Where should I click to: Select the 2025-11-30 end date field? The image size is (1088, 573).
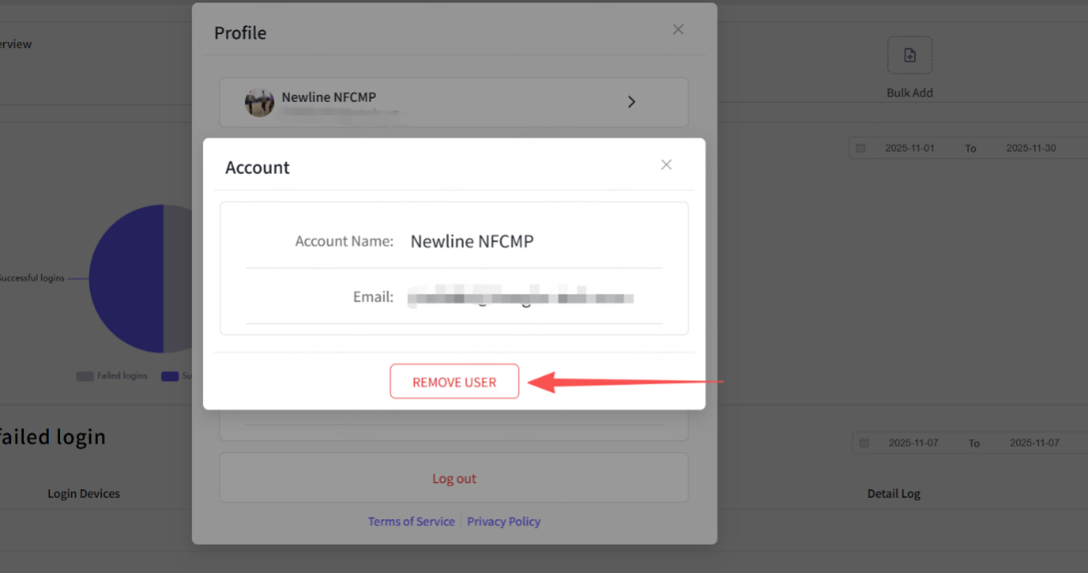coord(1031,148)
